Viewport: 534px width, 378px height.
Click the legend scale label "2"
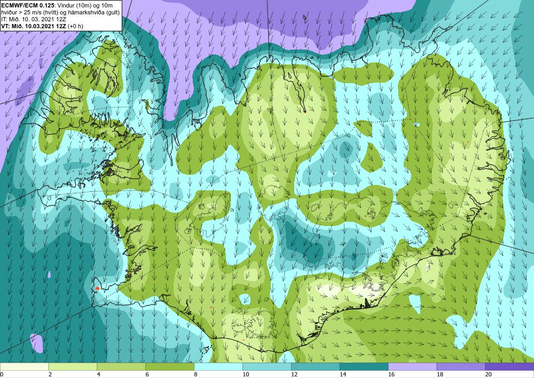[x=50, y=374]
